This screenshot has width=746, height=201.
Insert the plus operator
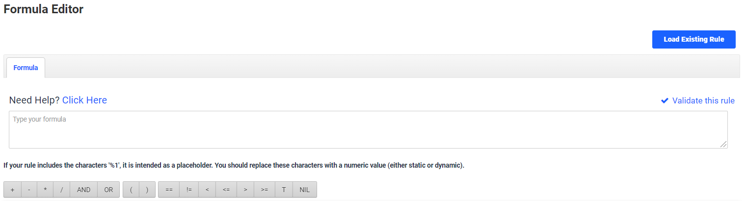(x=12, y=190)
